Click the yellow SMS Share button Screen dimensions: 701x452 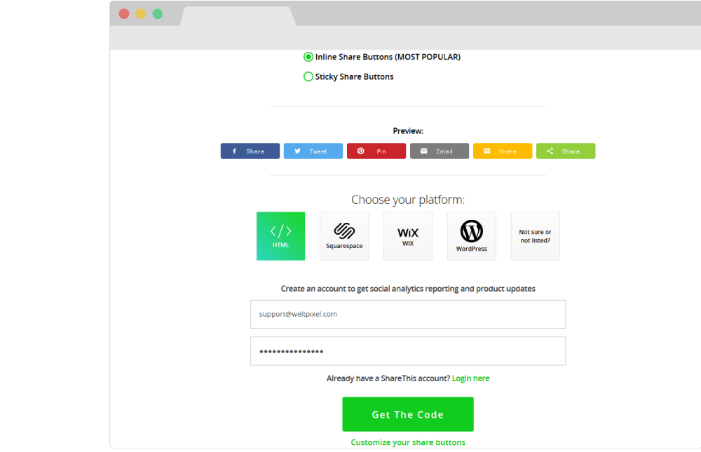click(x=502, y=151)
